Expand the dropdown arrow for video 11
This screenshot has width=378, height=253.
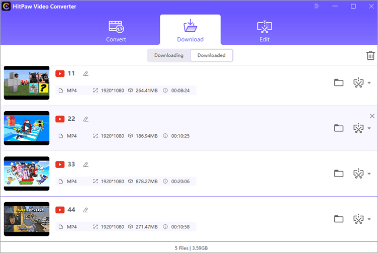coord(369,83)
